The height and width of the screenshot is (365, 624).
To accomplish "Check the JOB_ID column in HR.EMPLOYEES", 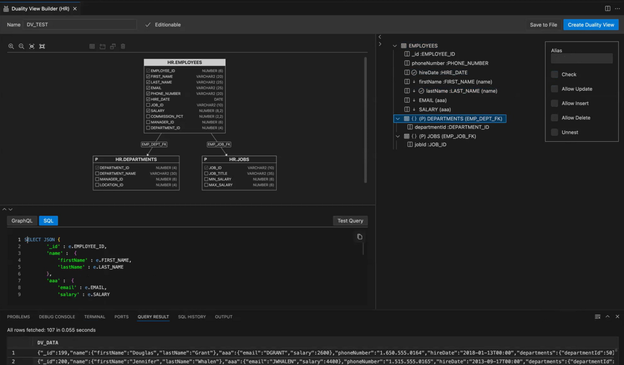I will [x=148, y=105].
